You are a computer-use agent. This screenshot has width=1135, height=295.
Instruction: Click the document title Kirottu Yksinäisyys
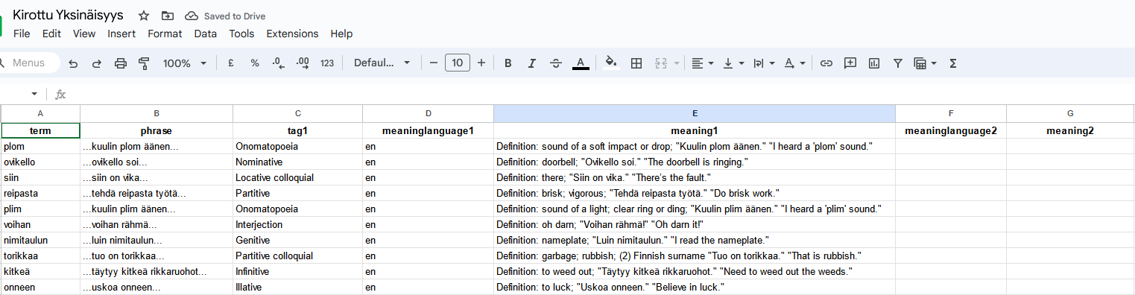[x=69, y=16]
